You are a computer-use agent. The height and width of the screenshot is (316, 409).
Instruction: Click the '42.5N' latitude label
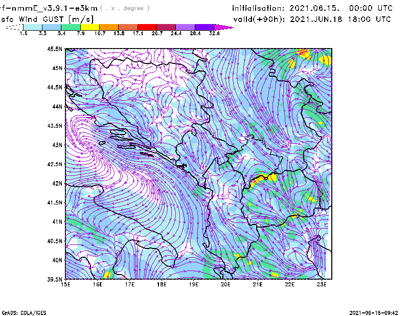click(55, 164)
